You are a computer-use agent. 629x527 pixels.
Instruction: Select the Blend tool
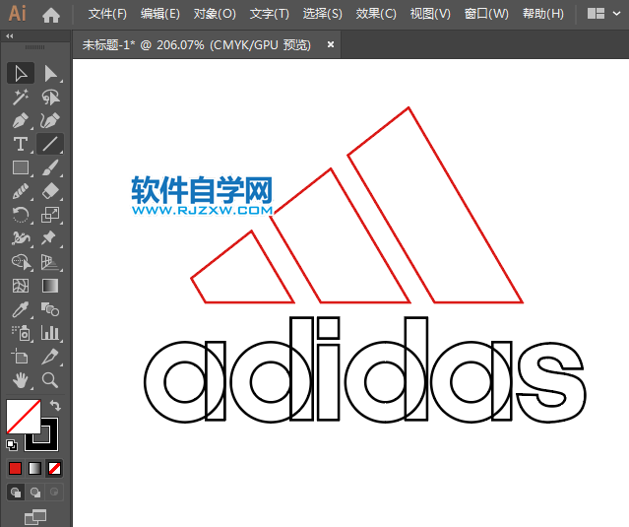click(50, 309)
